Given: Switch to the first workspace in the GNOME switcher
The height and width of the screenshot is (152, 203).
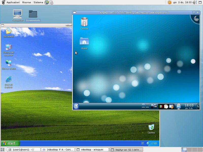Looking at the screenshot, I should pyautogui.click(x=184, y=150).
